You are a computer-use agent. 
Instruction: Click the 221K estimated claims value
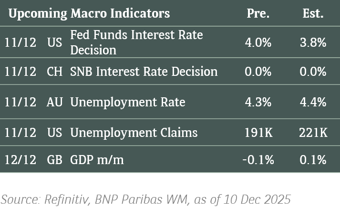pyautogui.click(x=314, y=132)
